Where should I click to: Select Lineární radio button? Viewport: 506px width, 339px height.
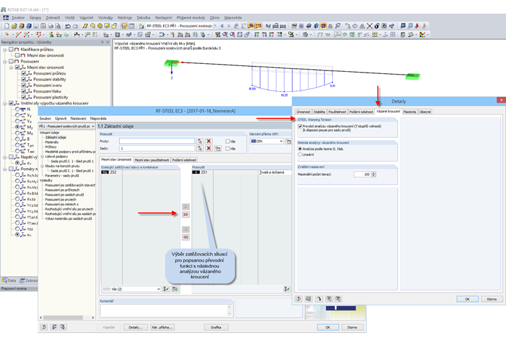[300, 155]
